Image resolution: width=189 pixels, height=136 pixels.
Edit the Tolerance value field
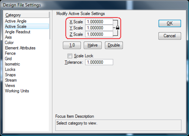pos(99,62)
